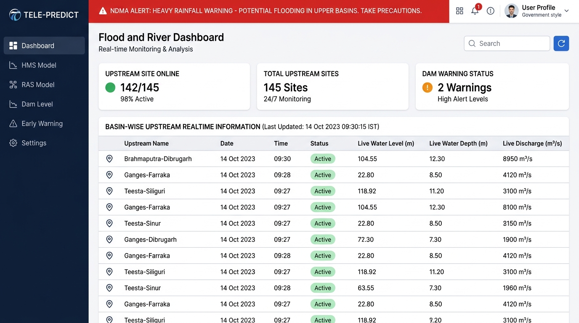Click the 63.55 water level value
Screen dimensions: 579x323
pyautogui.click(x=366, y=288)
